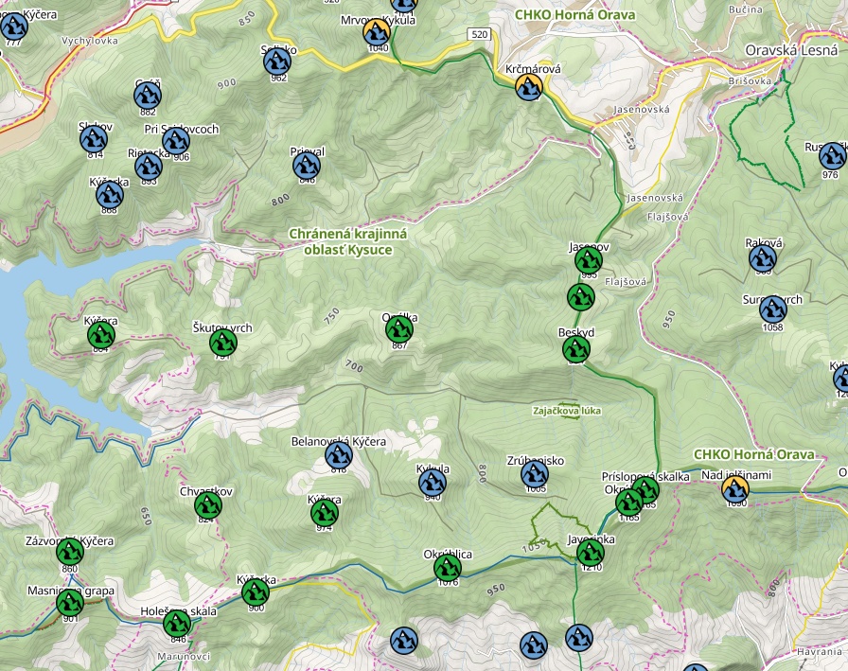Click the green Holešova skala marker
This screenshot has height=671, width=848.
(177, 624)
